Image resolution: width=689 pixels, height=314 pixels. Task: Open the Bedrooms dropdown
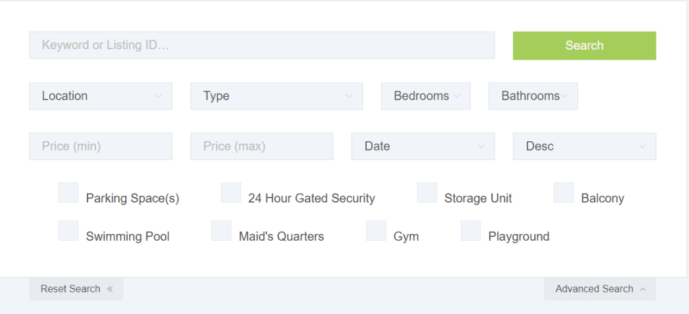[425, 95]
